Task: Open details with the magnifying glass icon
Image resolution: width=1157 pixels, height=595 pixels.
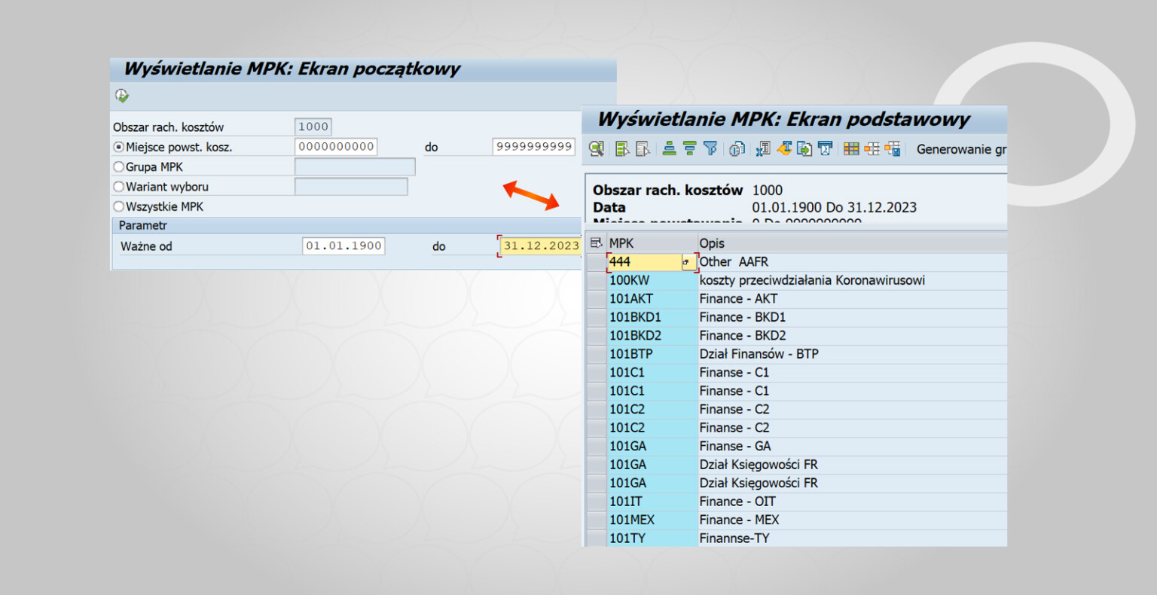Action: tap(595, 148)
